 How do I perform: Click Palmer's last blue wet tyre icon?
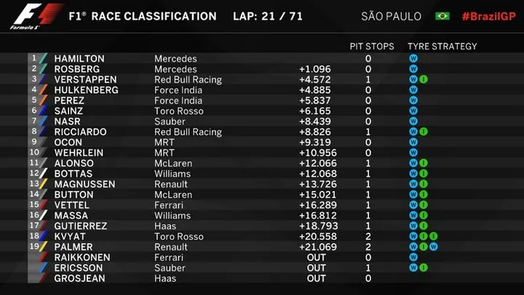(x=434, y=247)
